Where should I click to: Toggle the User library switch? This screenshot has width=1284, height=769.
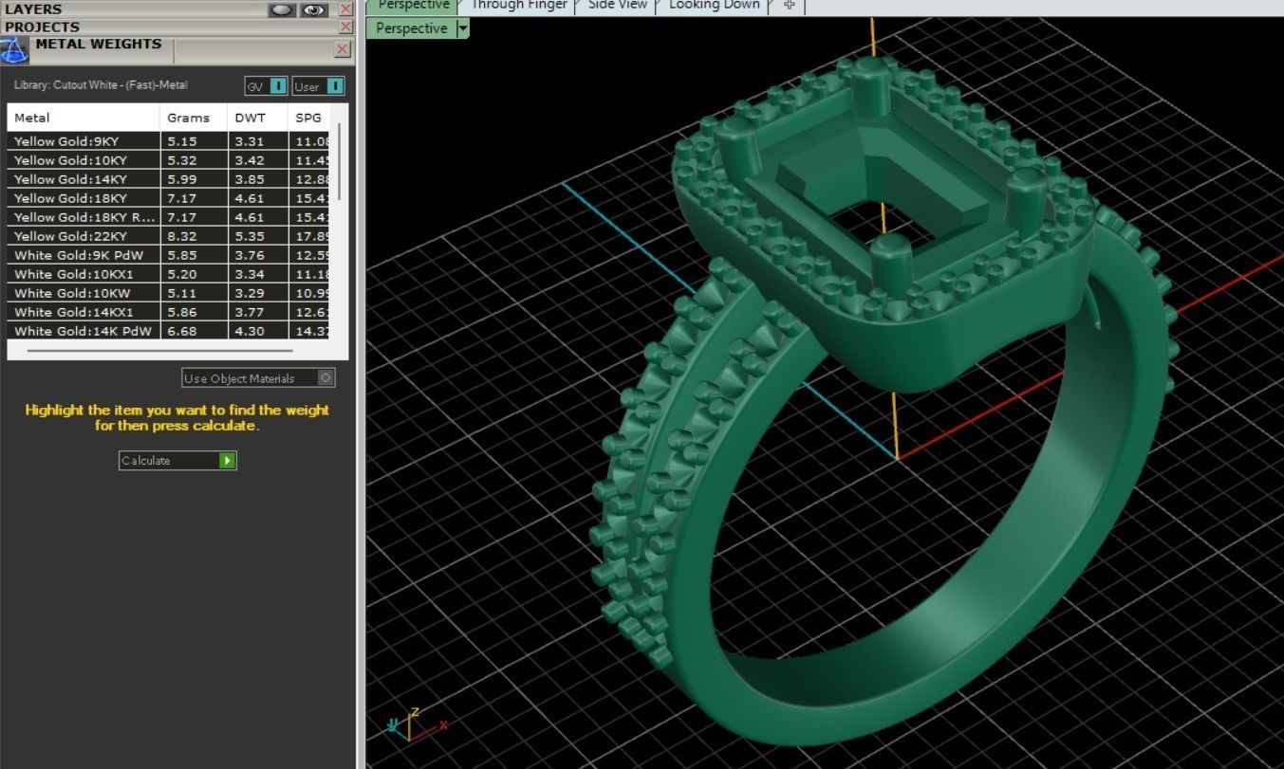pyautogui.click(x=318, y=86)
